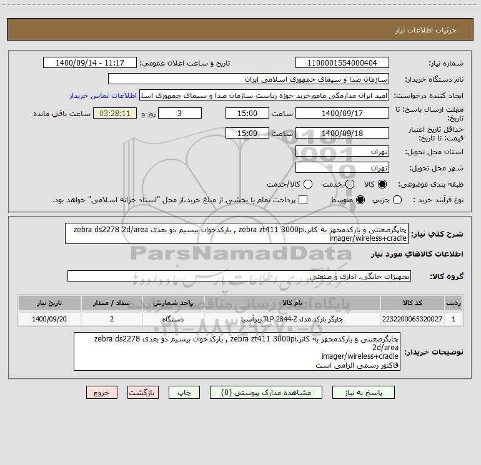The height and width of the screenshot is (465, 481).
Task: Click the row number cell 1
Action: coord(454,319)
